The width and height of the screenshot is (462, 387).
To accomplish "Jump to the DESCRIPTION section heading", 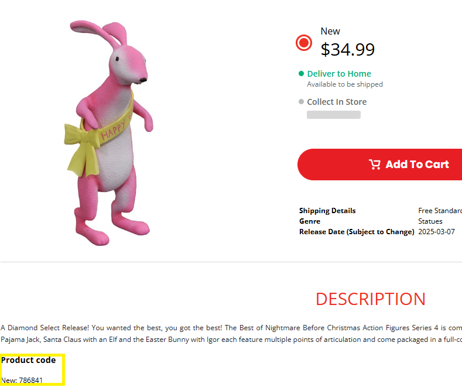I will [x=370, y=299].
